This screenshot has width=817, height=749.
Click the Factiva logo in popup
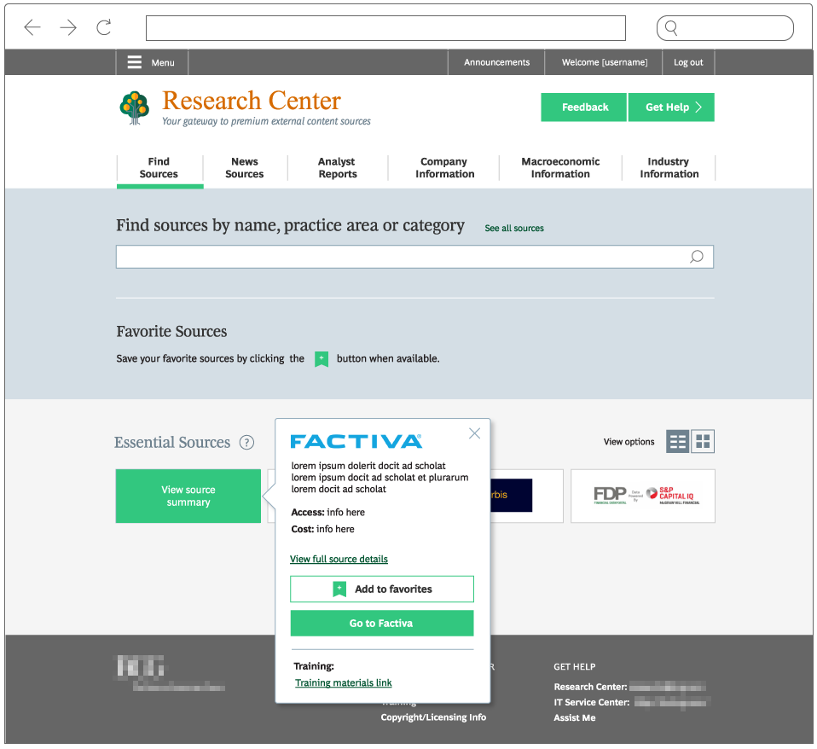click(356, 442)
